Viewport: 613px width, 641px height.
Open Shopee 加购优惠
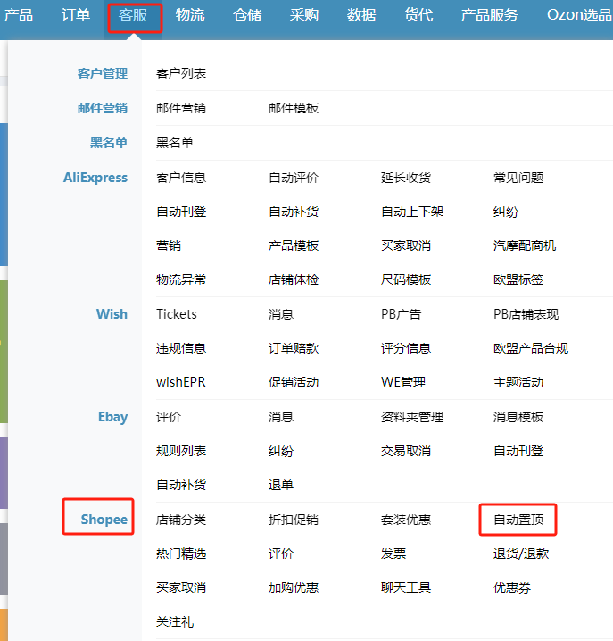point(294,587)
